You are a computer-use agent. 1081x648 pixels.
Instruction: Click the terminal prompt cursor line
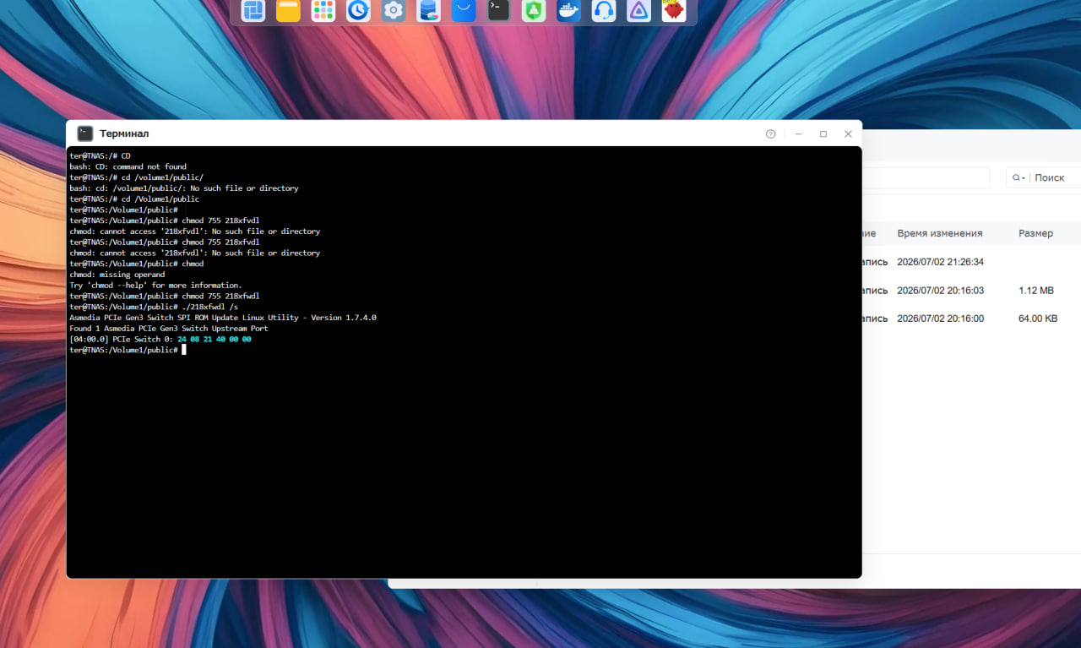tap(128, 350)
